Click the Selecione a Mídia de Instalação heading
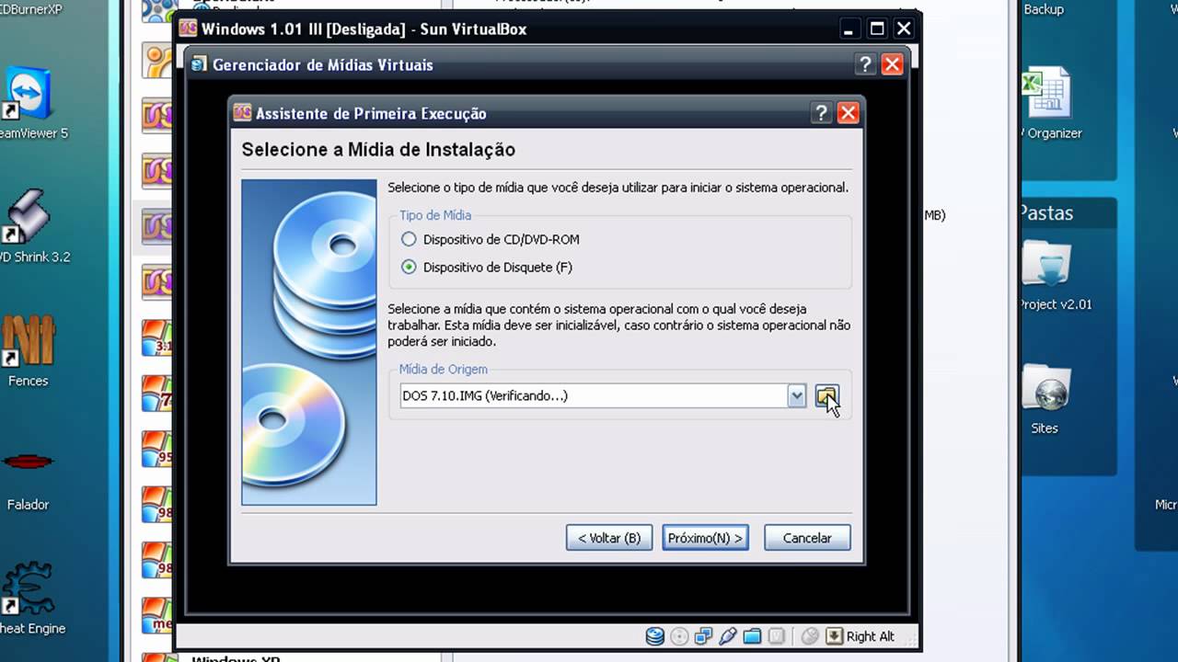This screenshot has width=1178, height=662. click(378, 149)
